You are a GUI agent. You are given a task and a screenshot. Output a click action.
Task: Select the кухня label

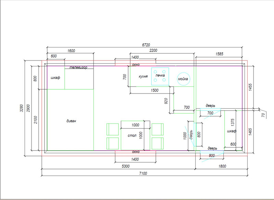click(143, 76)
